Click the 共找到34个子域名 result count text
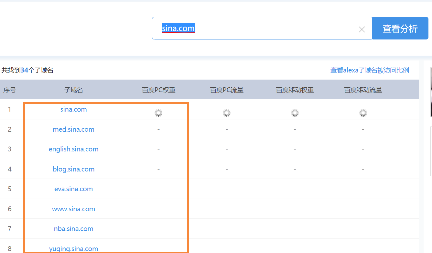The width and height of the screenshot is (432, 253). (x=27, y=70)
